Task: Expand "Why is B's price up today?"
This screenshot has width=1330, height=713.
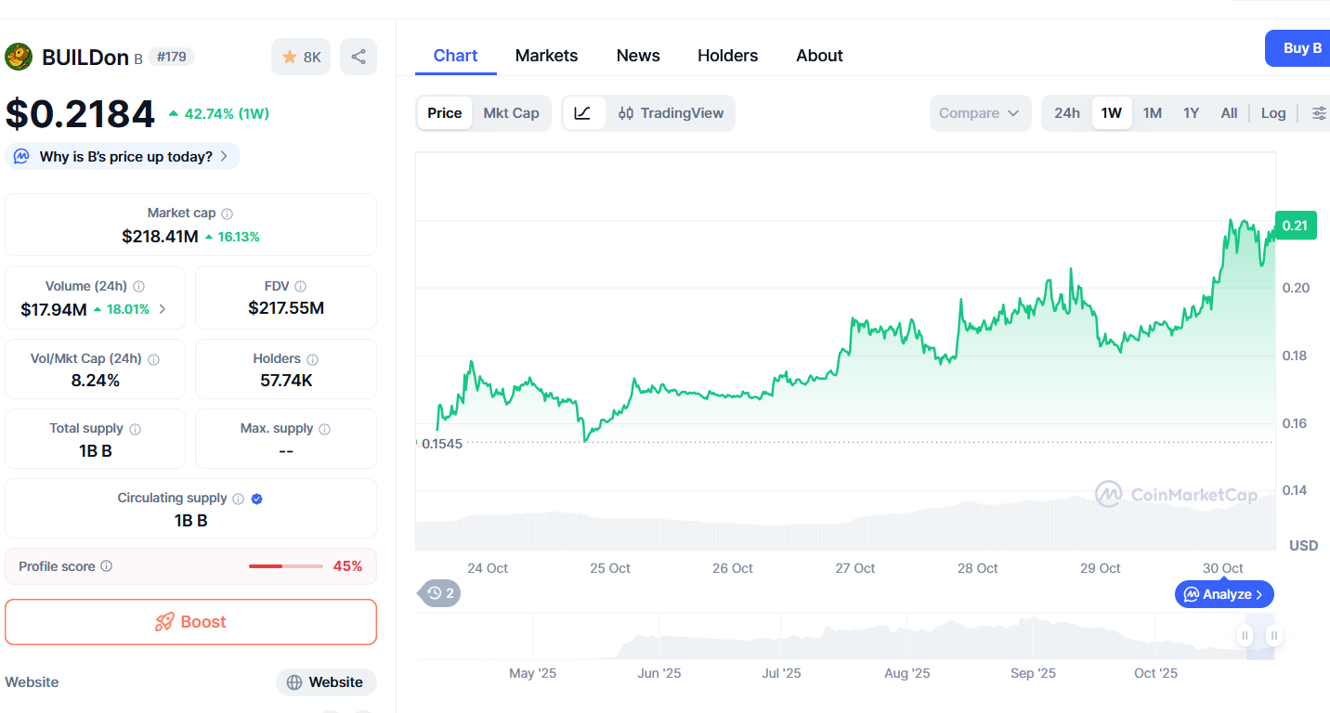Action: click(123, 157)
